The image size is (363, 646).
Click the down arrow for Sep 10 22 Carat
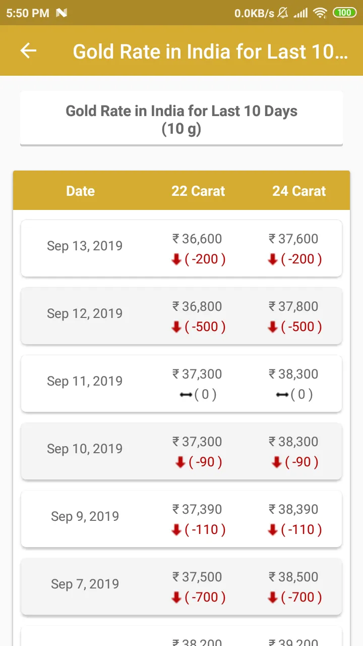click(180, 463)
